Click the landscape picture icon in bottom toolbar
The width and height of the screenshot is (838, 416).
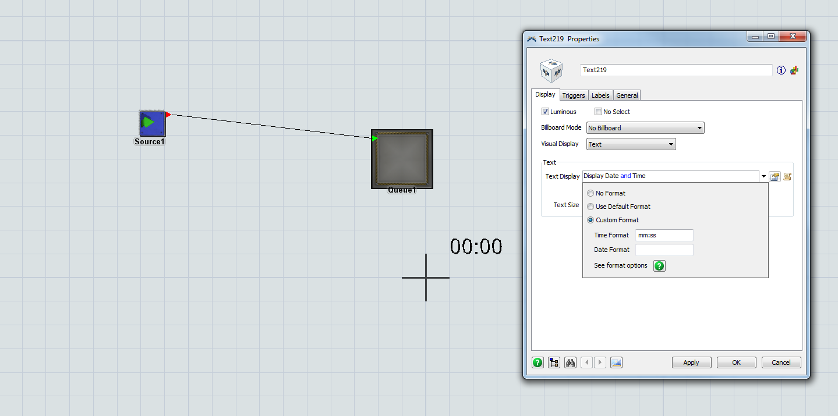(x=616, y=362)
